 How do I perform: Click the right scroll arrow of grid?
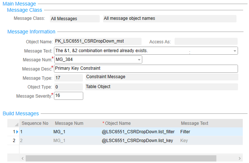pyautogui.click(x=239, y=158)
